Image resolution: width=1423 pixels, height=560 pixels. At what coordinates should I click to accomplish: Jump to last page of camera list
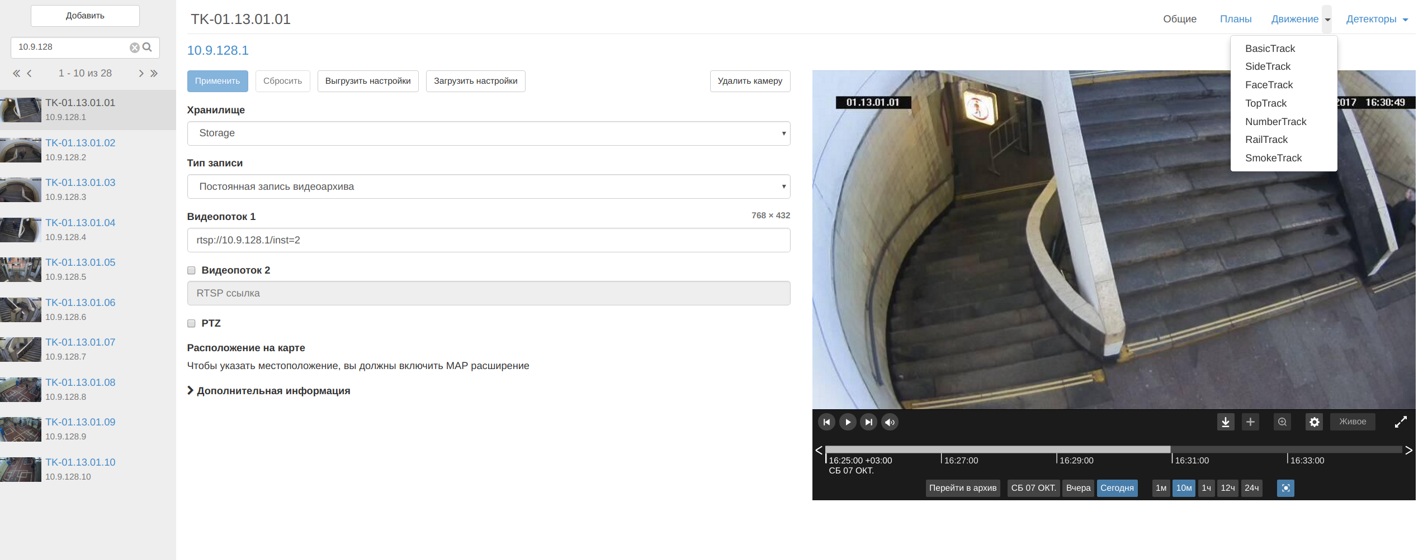154,73
